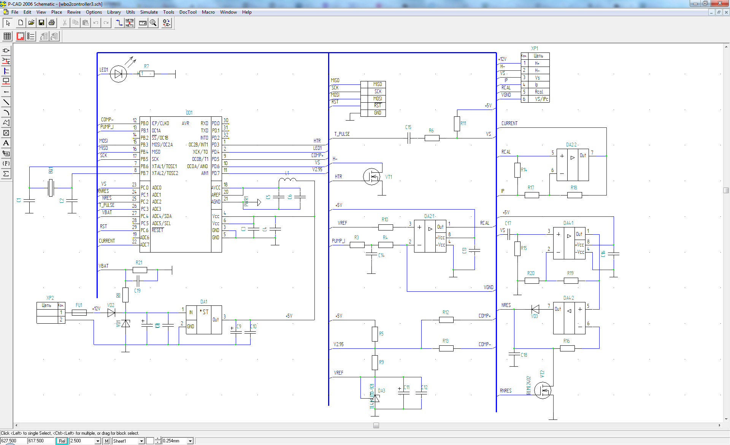Click the Place Part icon in sidebar
Viewport: 730px width, 445px height.
(6, 51)
